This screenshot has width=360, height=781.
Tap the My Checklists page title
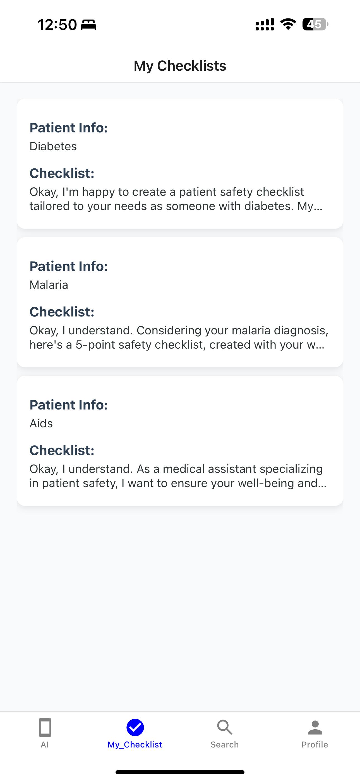click(180, 66)
